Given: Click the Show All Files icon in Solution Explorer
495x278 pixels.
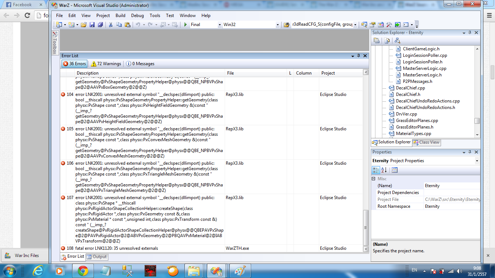Looking at the screenshot, I should (x=387, y=41).
